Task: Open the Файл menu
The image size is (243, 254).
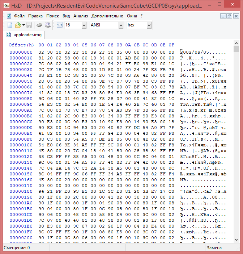Action: [x=19, y=16]
